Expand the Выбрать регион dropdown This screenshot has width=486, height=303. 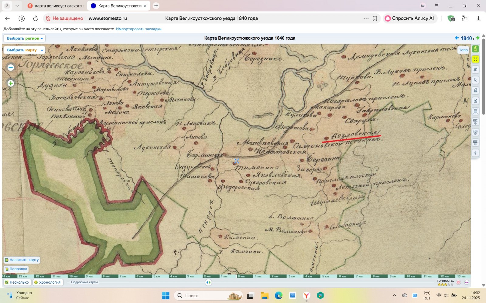tap(25, 38)
